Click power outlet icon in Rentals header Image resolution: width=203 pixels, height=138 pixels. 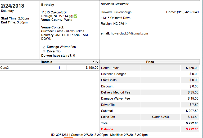click(97, 62)
